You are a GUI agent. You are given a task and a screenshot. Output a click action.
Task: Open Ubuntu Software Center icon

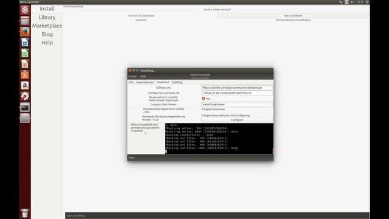(25, 75)
